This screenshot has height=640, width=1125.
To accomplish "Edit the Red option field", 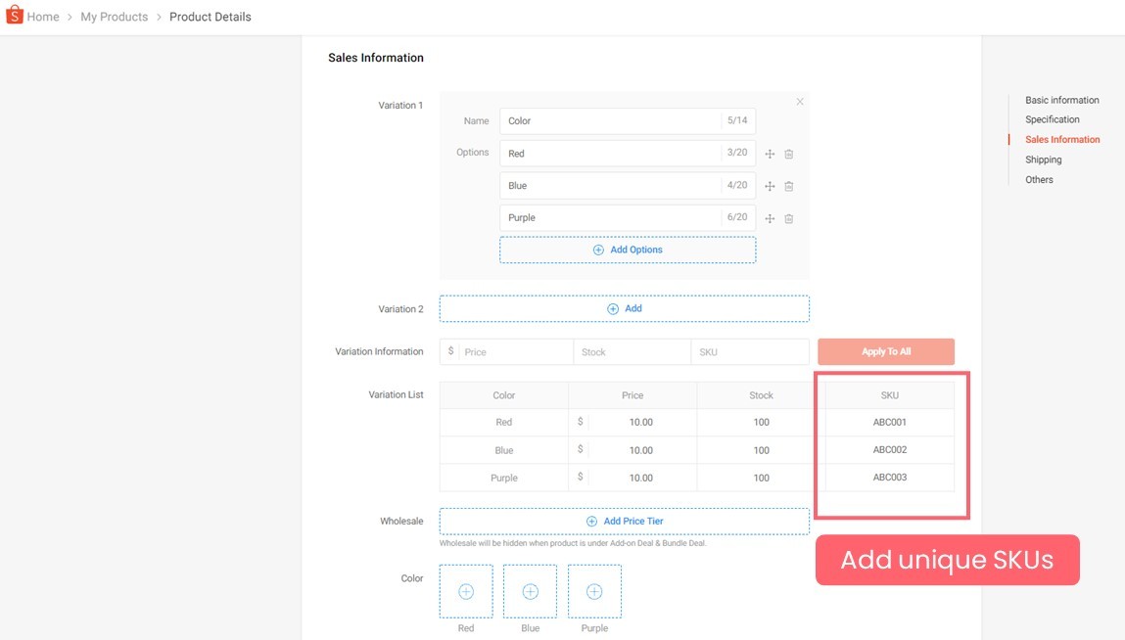I will pos(627,153).
